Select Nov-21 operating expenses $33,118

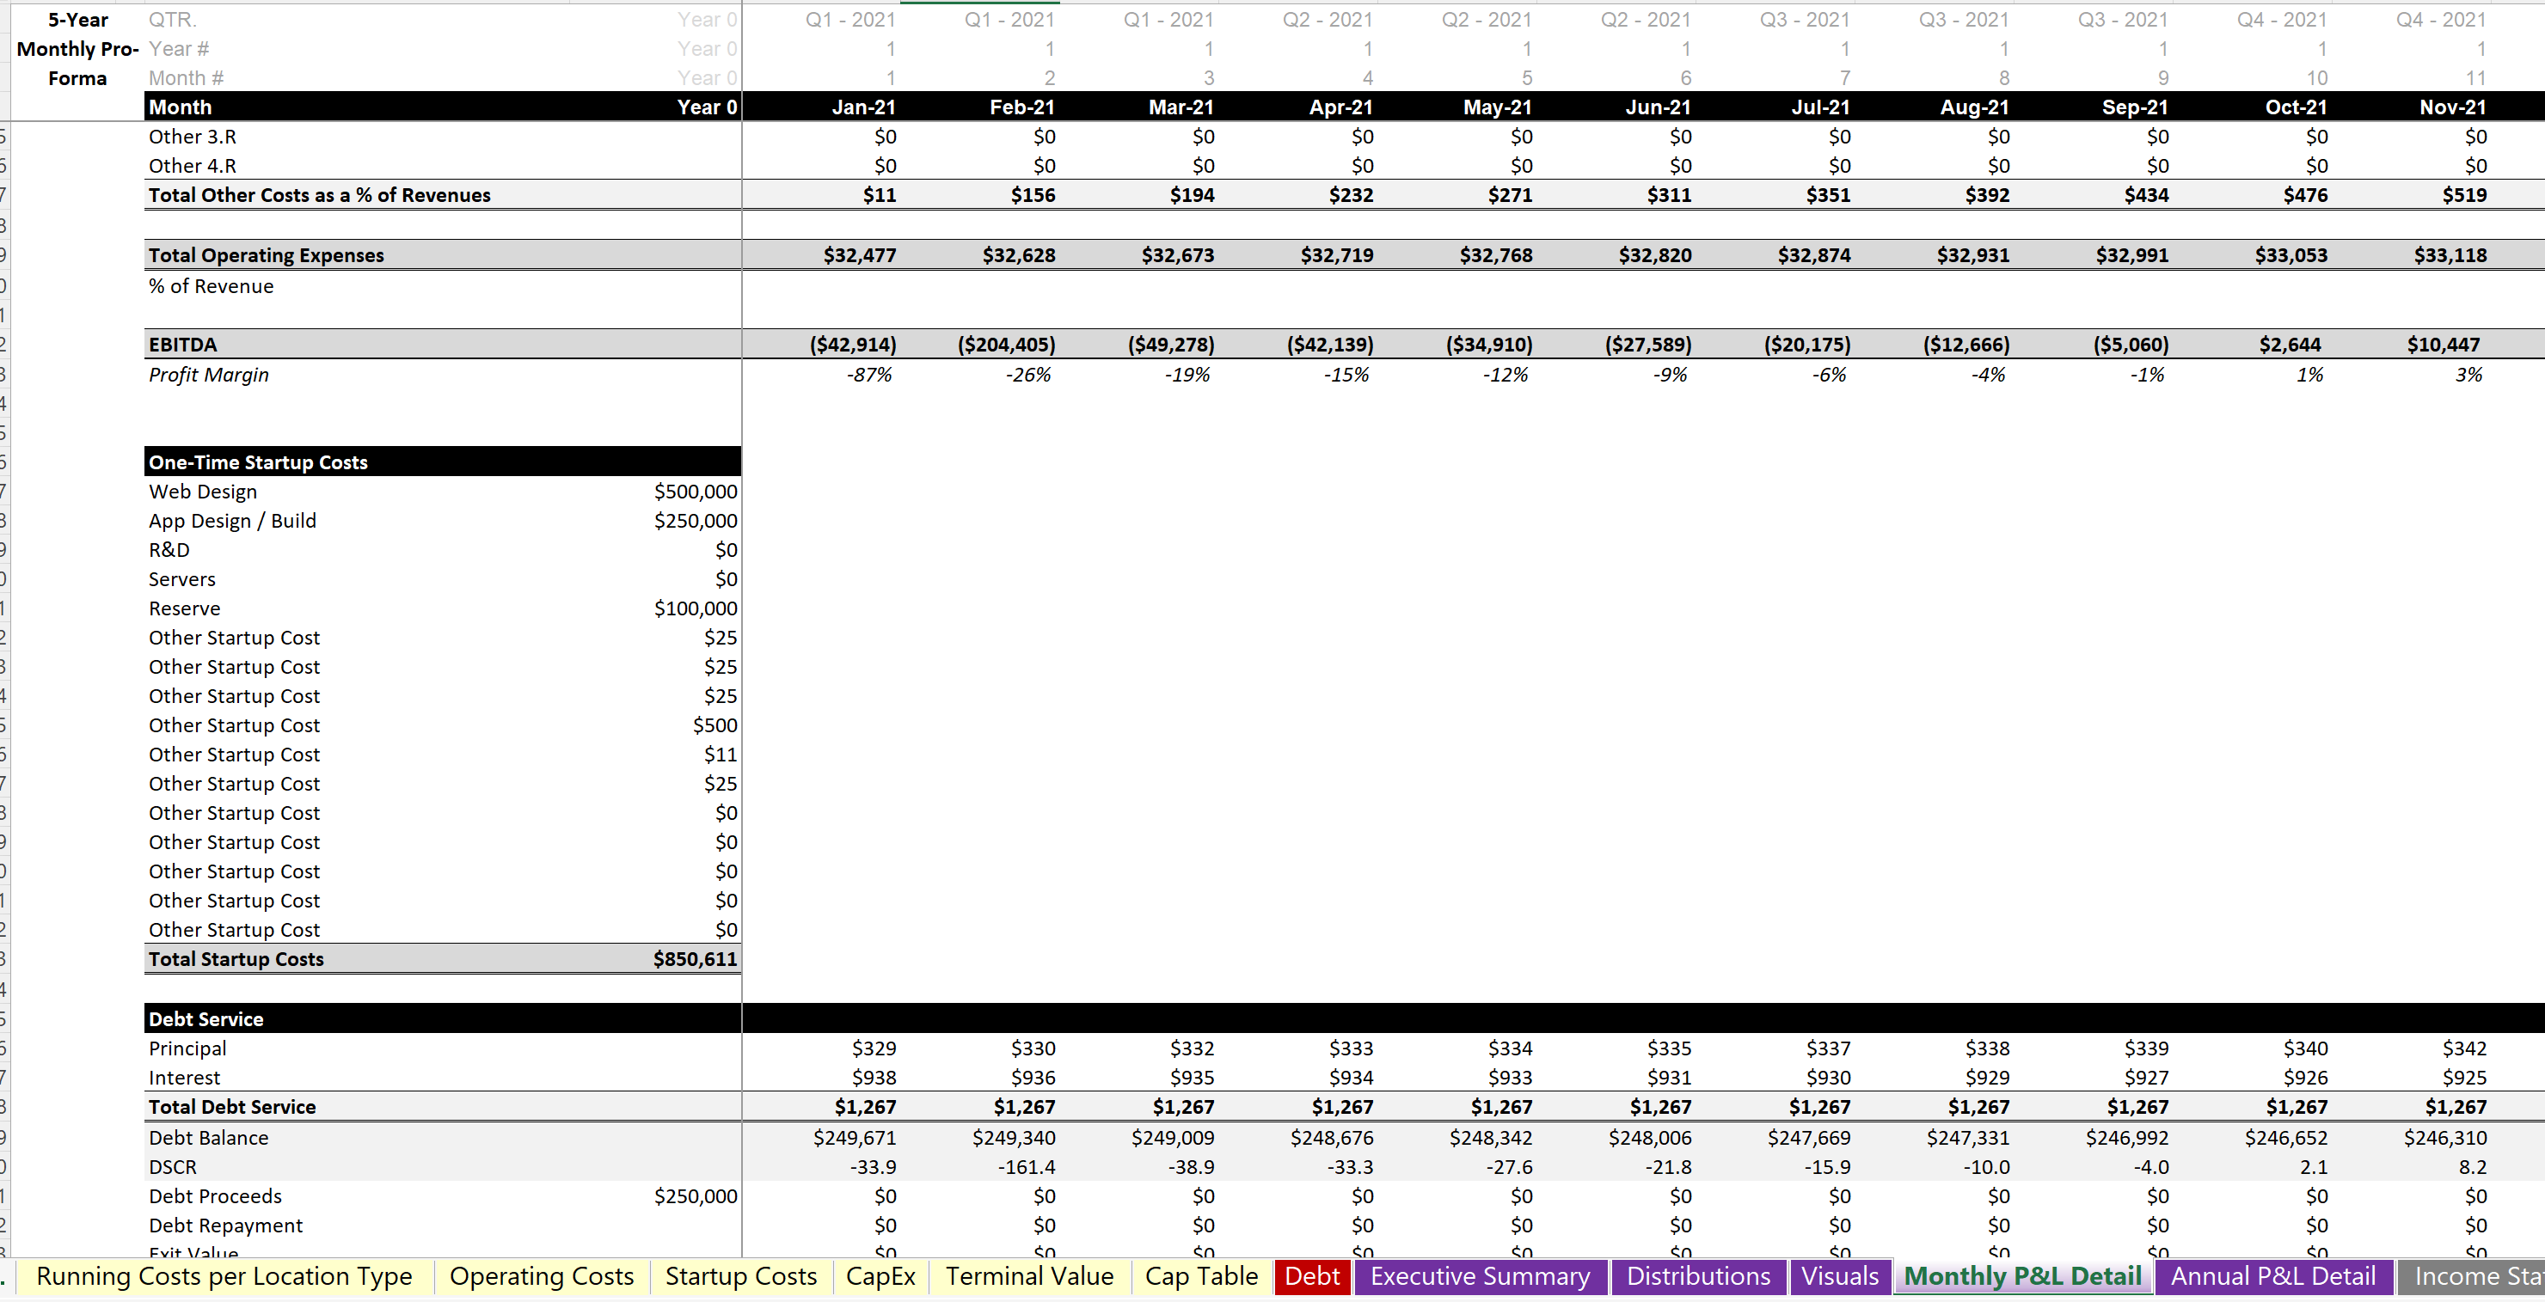(x=2450, y=255)
